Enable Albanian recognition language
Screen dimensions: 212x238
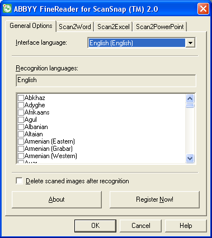coord(21,127)
